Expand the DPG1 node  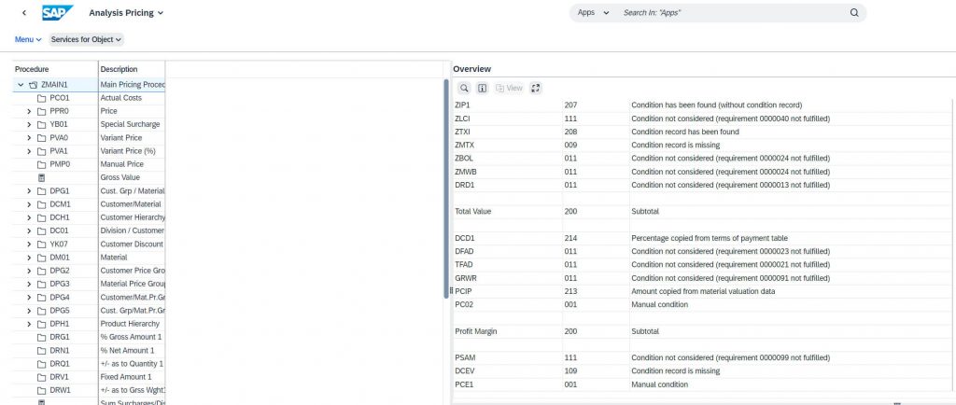(29, 191)
